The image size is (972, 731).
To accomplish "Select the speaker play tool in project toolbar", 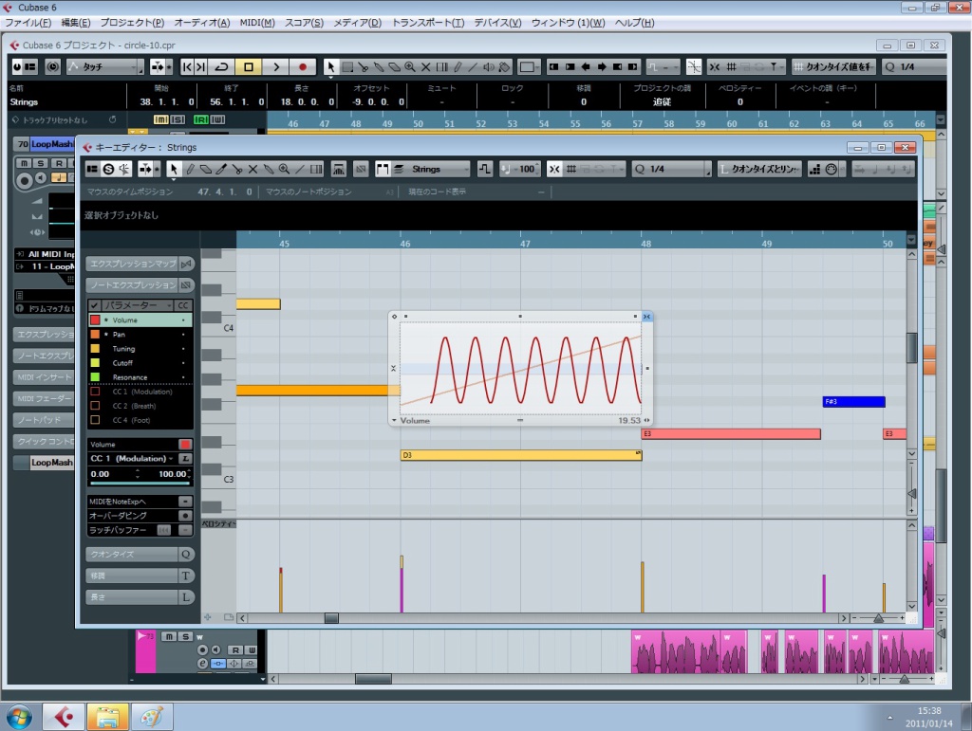I will click(489, 67).
